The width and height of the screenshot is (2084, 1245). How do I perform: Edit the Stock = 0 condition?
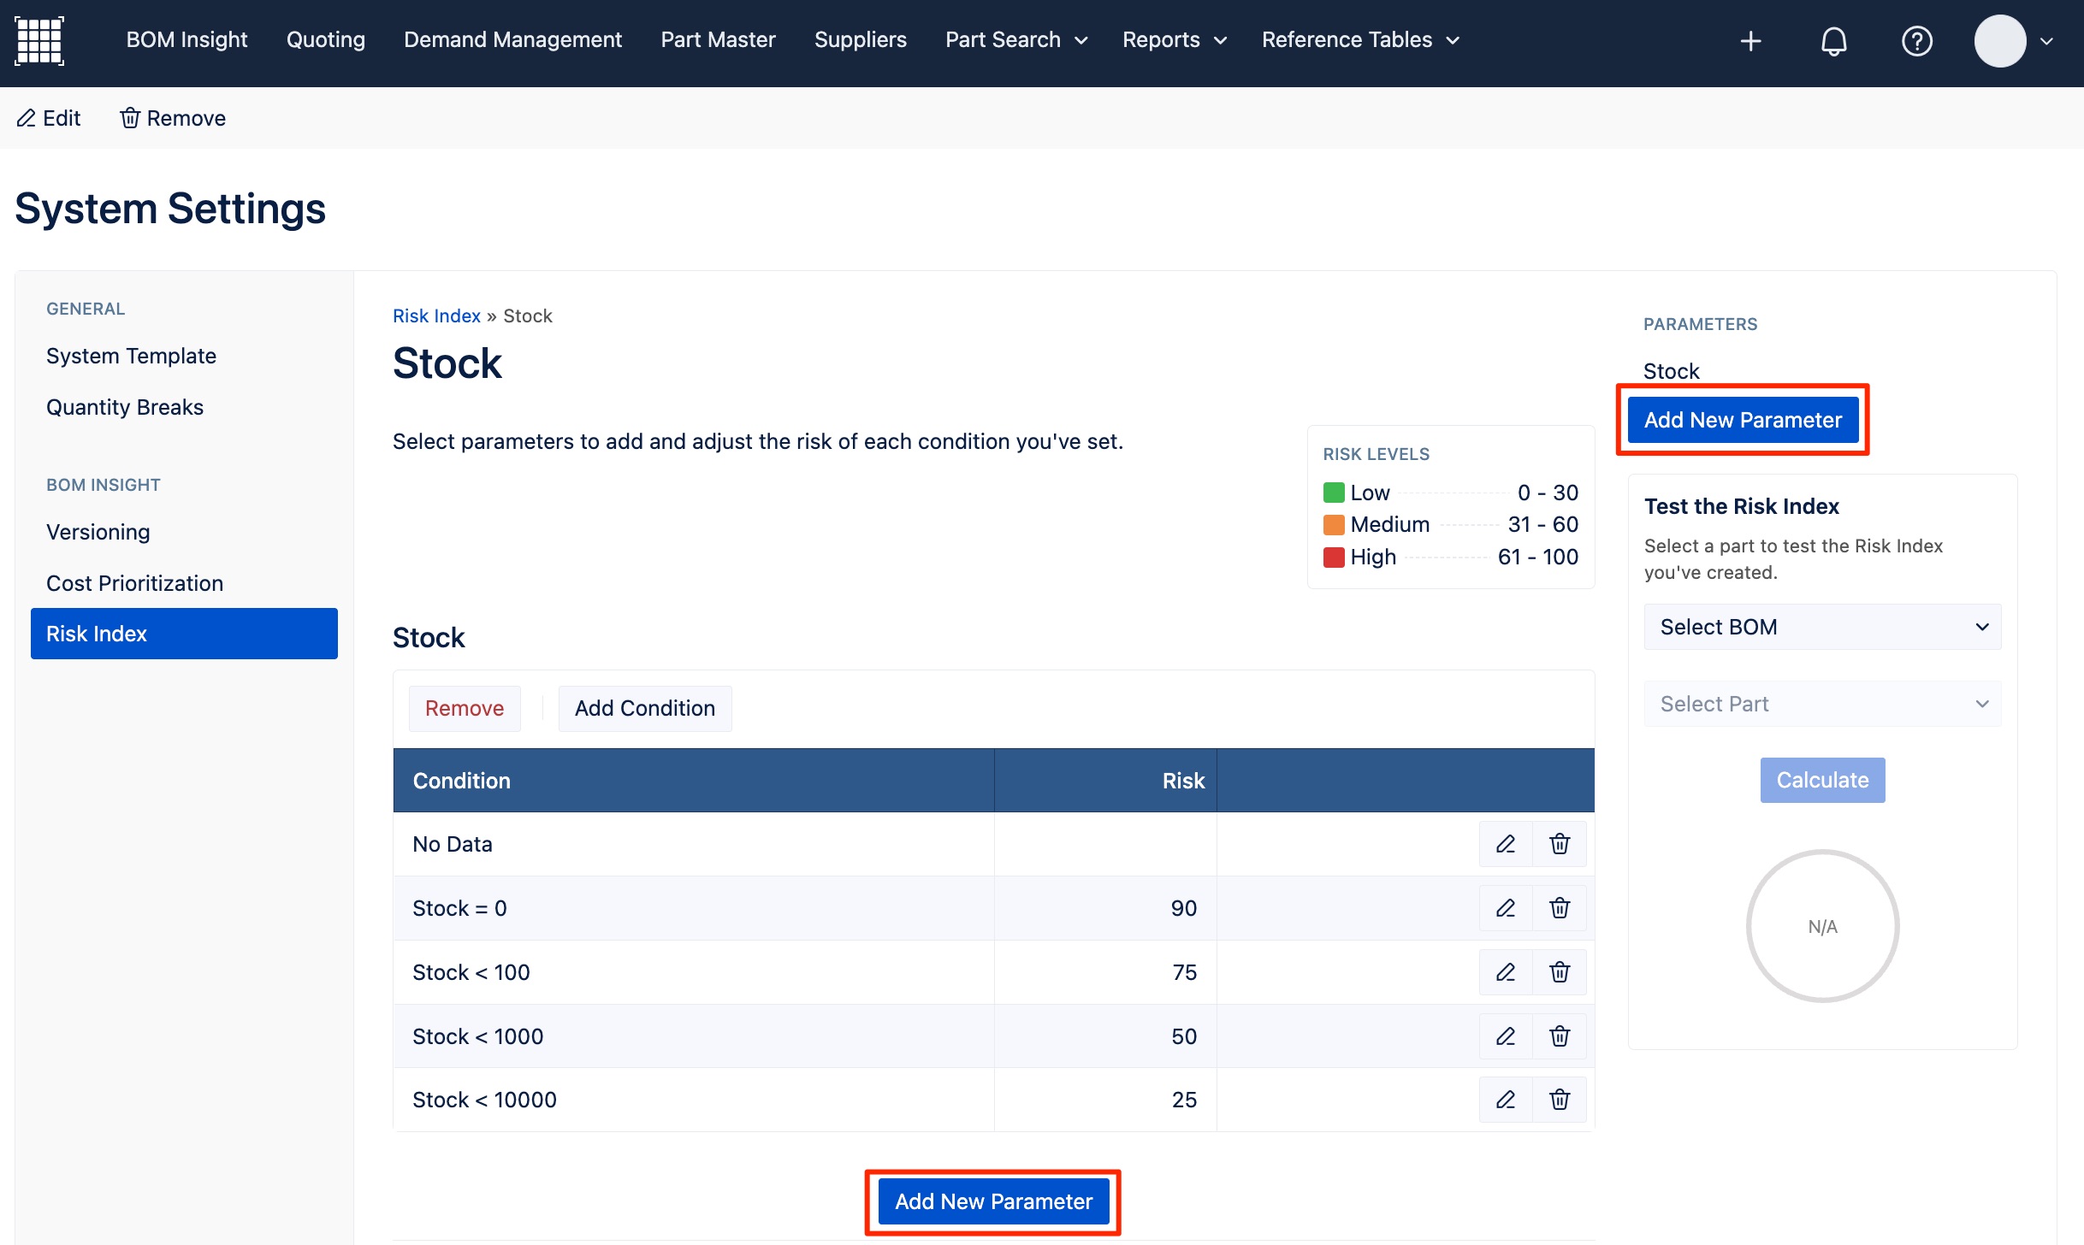(1506, 908)
